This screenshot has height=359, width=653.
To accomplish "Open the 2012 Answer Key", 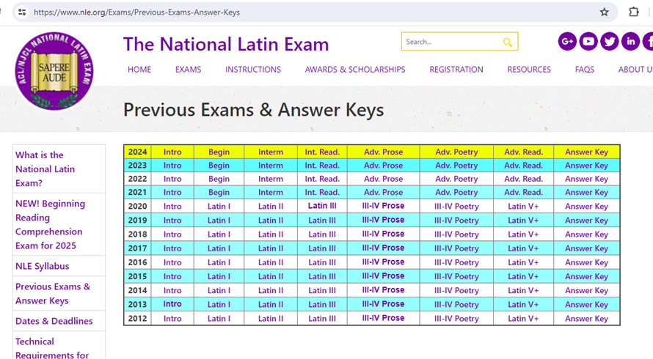I will pyautogui.click(x=586, y=319).
